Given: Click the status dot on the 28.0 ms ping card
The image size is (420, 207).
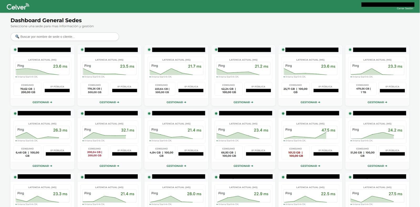Looking at the screenshot, I should [x=149, y=177].
